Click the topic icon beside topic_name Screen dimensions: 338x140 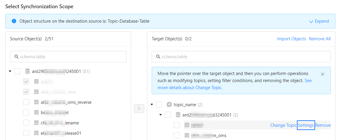click(x=169, y=104)
